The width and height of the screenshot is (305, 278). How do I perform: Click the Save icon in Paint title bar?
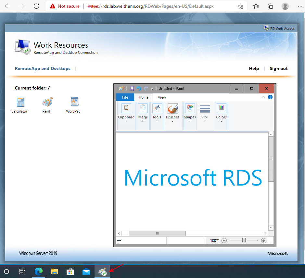click(132, 88)
